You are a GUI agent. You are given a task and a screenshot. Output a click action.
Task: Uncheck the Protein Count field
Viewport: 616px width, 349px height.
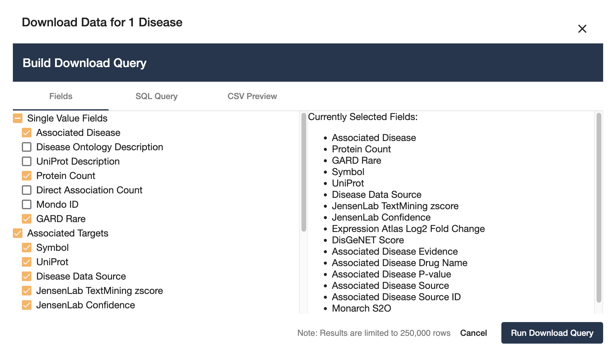[x=27, y=176]
